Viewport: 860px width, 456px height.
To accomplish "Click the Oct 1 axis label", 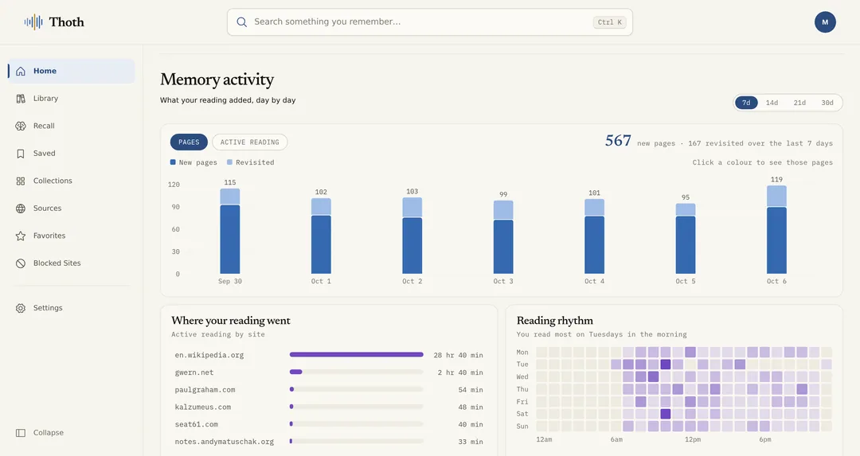I will click(321, 281).
